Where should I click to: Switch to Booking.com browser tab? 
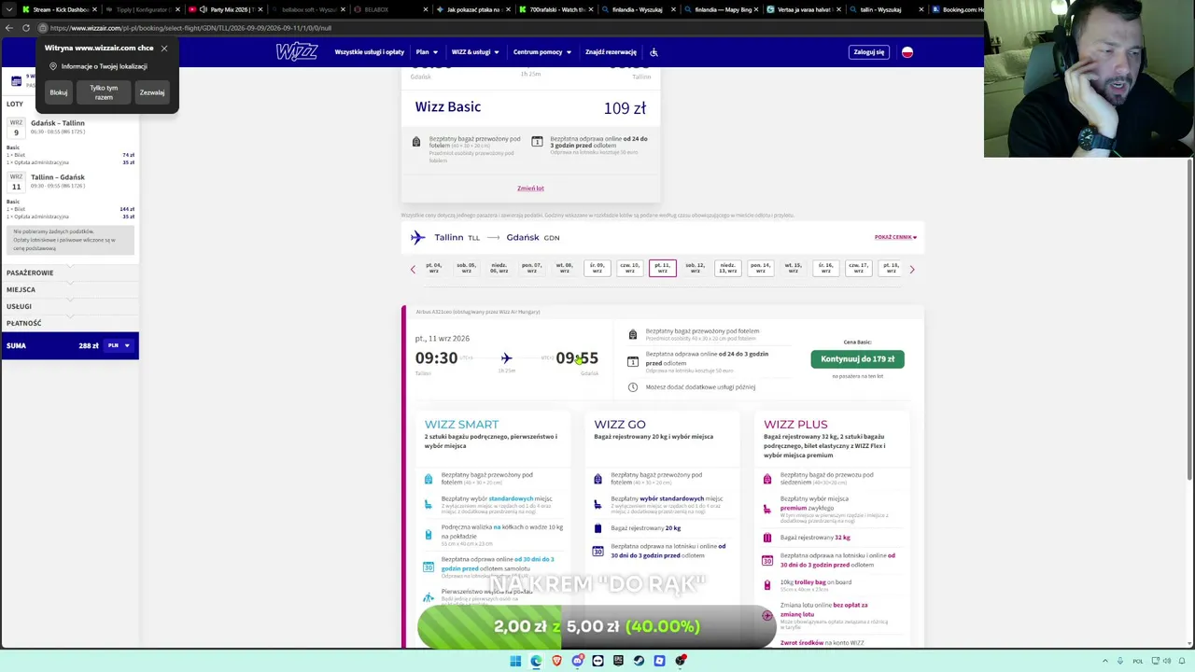coord(957,9)
